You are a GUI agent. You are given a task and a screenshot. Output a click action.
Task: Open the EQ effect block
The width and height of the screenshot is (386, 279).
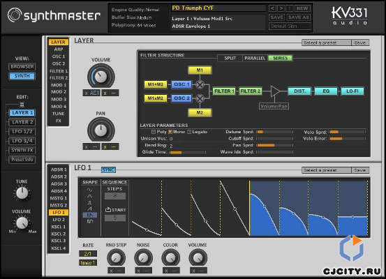(326, 91)
